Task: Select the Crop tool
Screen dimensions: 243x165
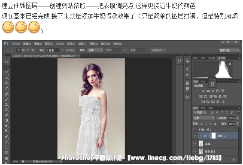Action: (x=6, y=83)
